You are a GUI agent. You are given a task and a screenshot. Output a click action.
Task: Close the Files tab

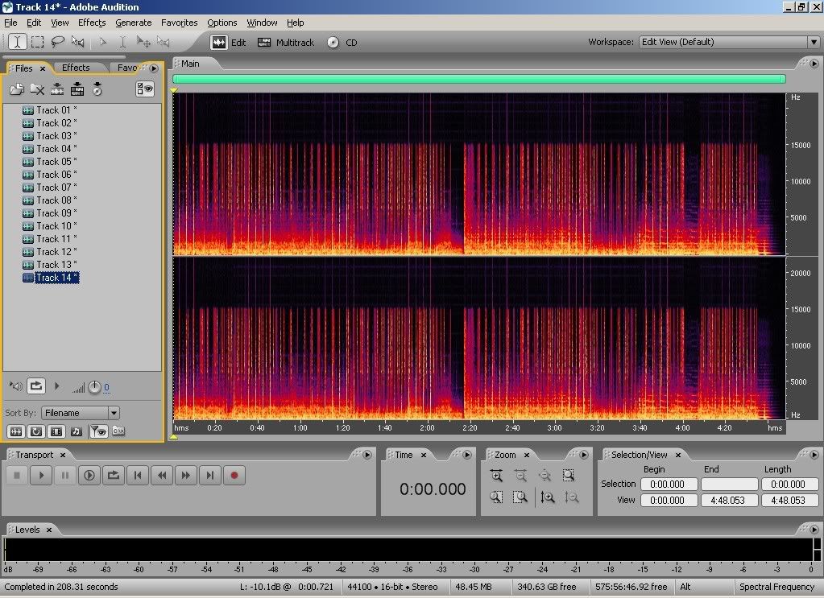(x=43, y=68)
